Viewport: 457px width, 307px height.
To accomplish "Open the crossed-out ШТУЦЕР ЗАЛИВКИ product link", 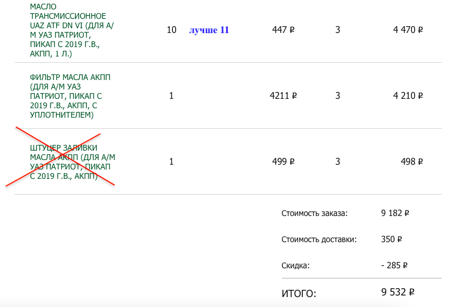I will tap(72, 162).
